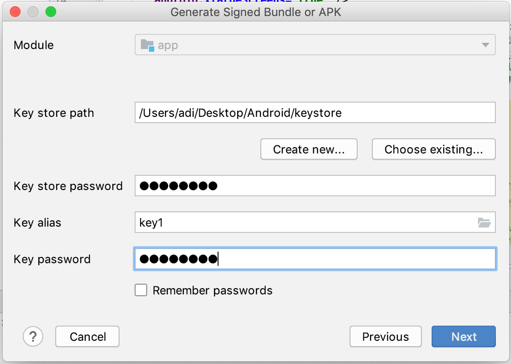
Task: Go back with the Previous button
Action: pyautogui.click(x=385, y=336)
